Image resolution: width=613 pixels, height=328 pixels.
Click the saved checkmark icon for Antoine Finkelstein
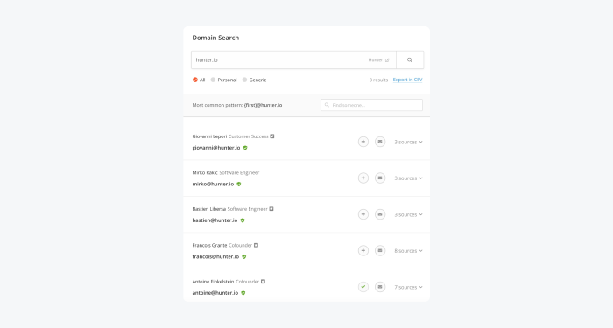(x=363, y=287)
